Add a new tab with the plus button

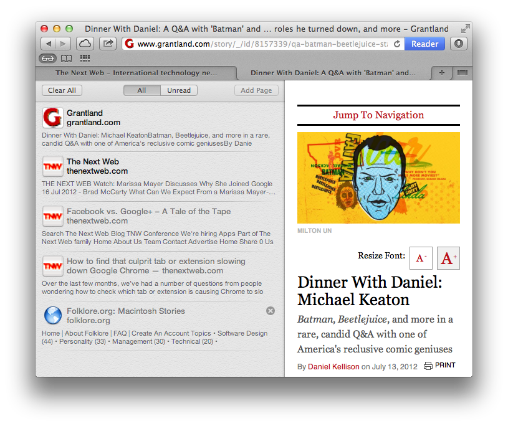[x=441, y=73]
